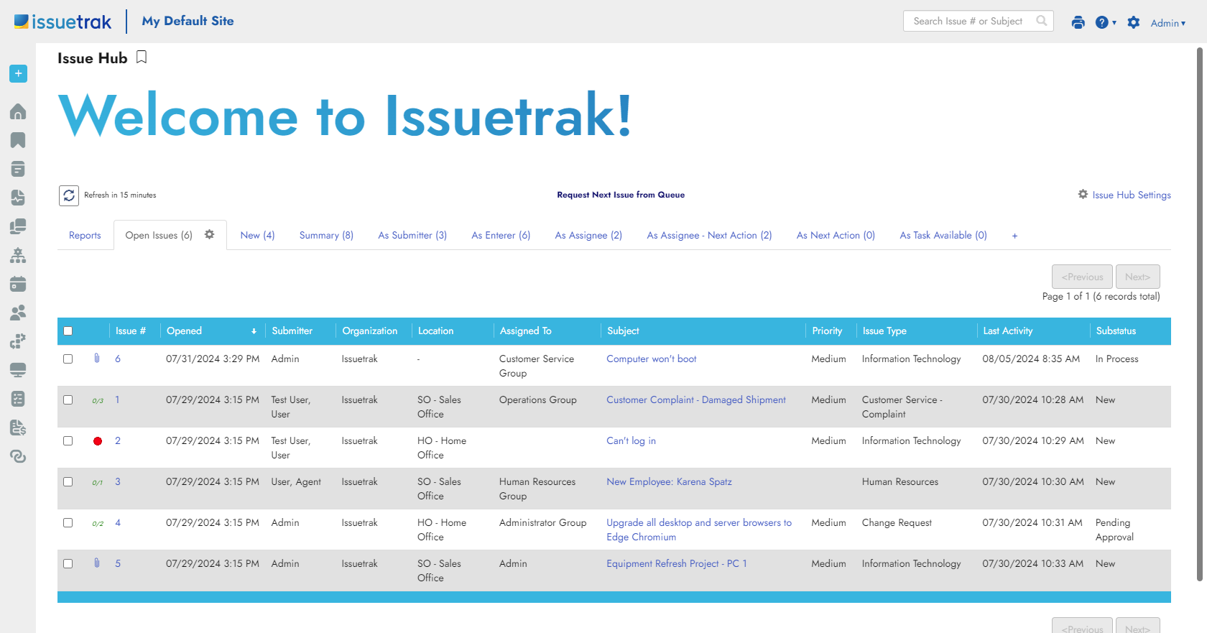The width and height of the screenshot is (1207, 633).
Task: Check the box for Computer won't boot issue
Action: pos(68,359)
